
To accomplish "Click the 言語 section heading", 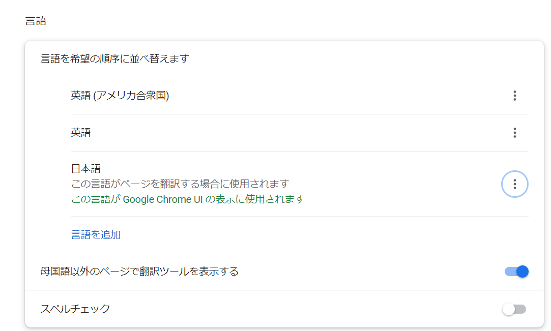I will tap(36, 20).
